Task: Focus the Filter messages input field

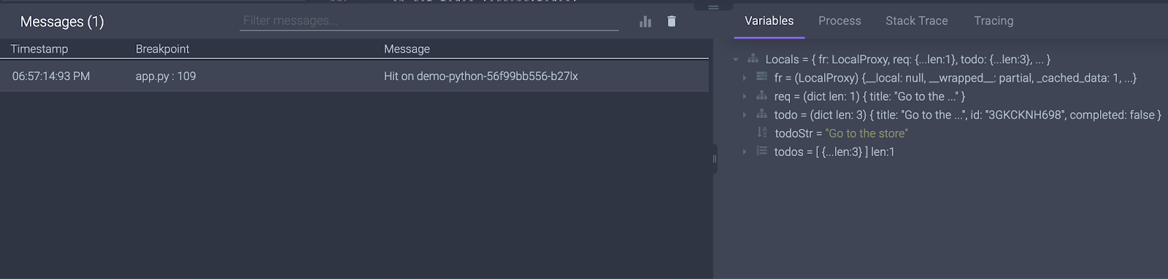Action: (x=429, y=20)
